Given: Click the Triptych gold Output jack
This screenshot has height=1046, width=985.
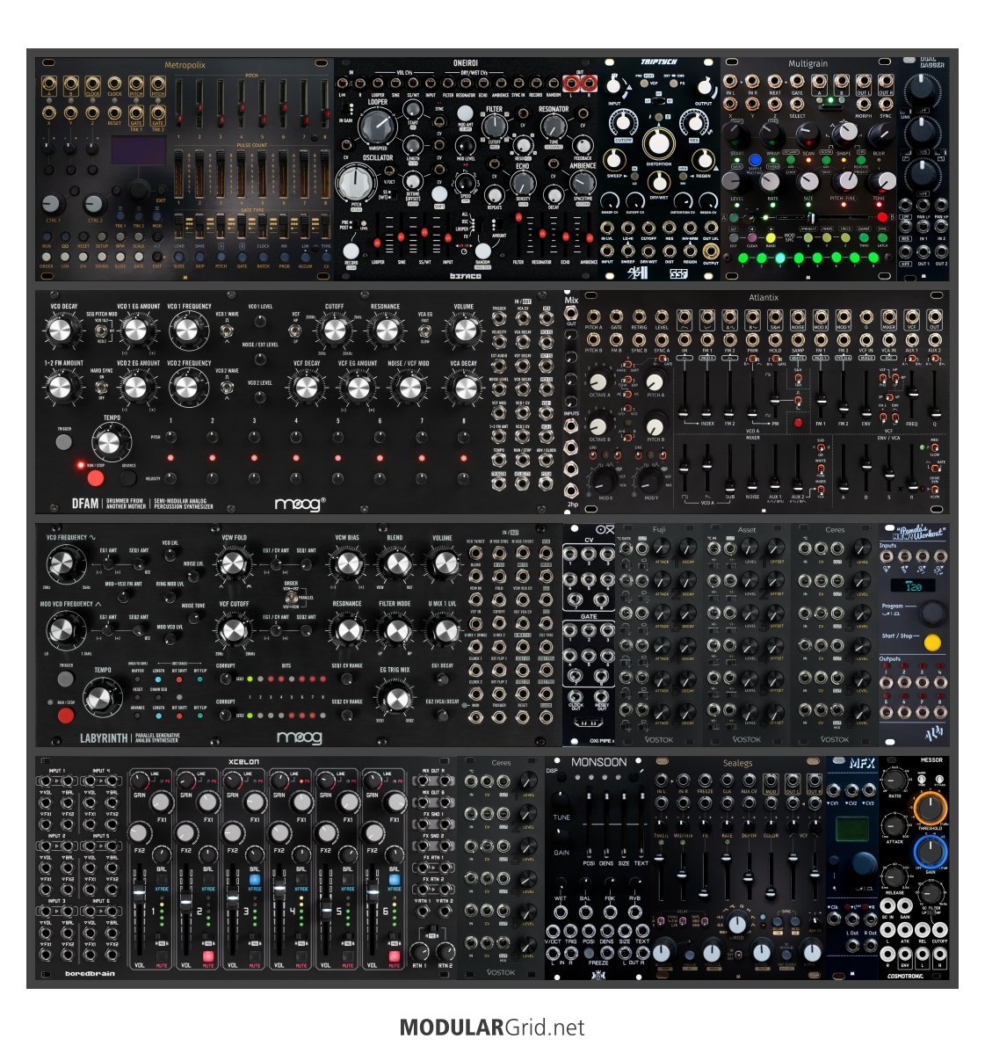Looking at the screenshot, I should pyautogui.click(x=712, y=251).
